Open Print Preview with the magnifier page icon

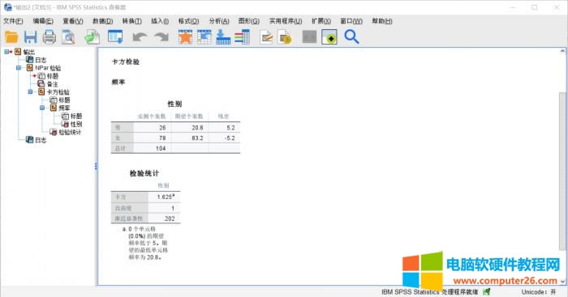point(68,37)
